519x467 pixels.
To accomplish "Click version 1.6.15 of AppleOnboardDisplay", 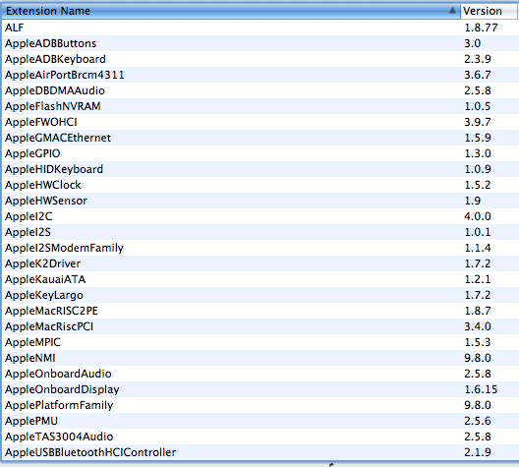I will pos(481,389).
